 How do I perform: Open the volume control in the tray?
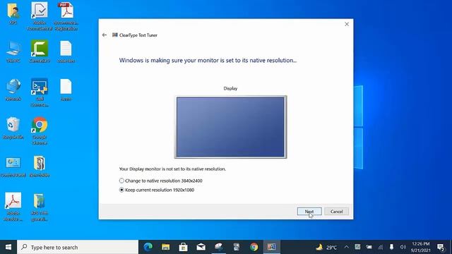(x=403, y=247)
